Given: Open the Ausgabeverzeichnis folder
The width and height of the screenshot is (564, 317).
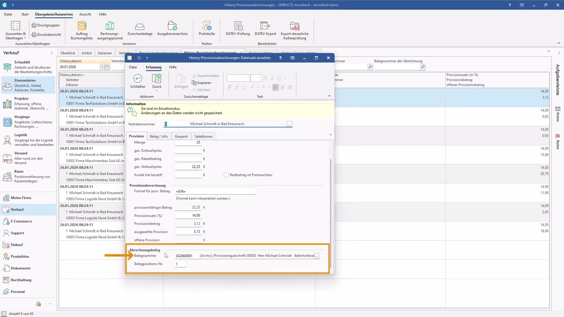Looking at the screenshot, I should coord(172,29).
